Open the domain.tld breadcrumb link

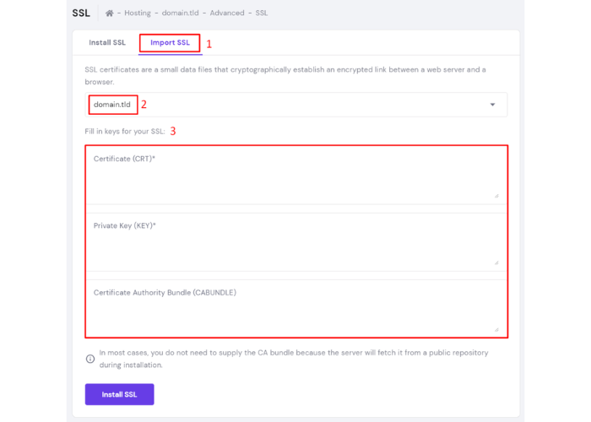[x=179, y=14]
